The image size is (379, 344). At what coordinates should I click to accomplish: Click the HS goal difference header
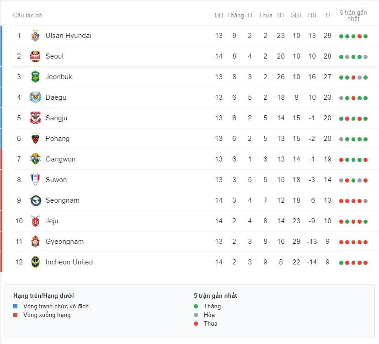point(312,15)
